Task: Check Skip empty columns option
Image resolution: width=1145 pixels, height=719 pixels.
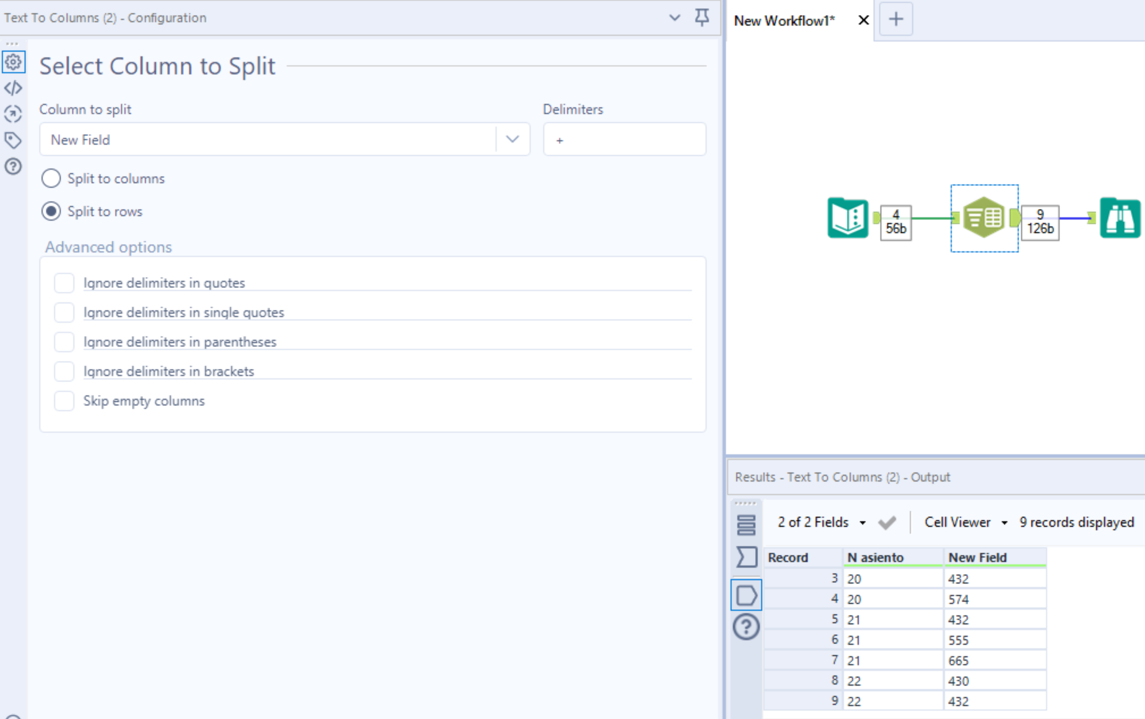Action: 64,401
